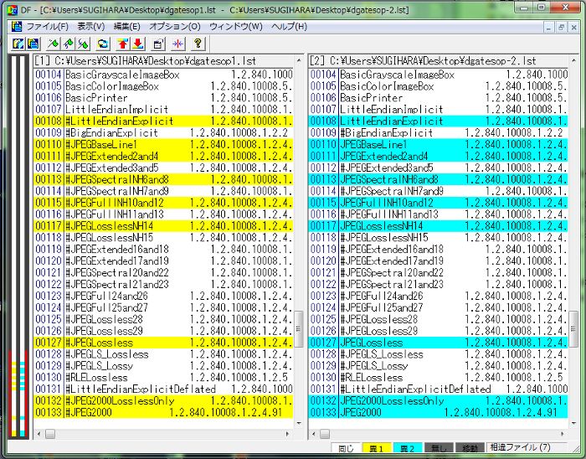This screenshot has width=586, height=459.
Task: Click the DF application icon in title bar
Action: pyautogui.click(x=13, y=10)
